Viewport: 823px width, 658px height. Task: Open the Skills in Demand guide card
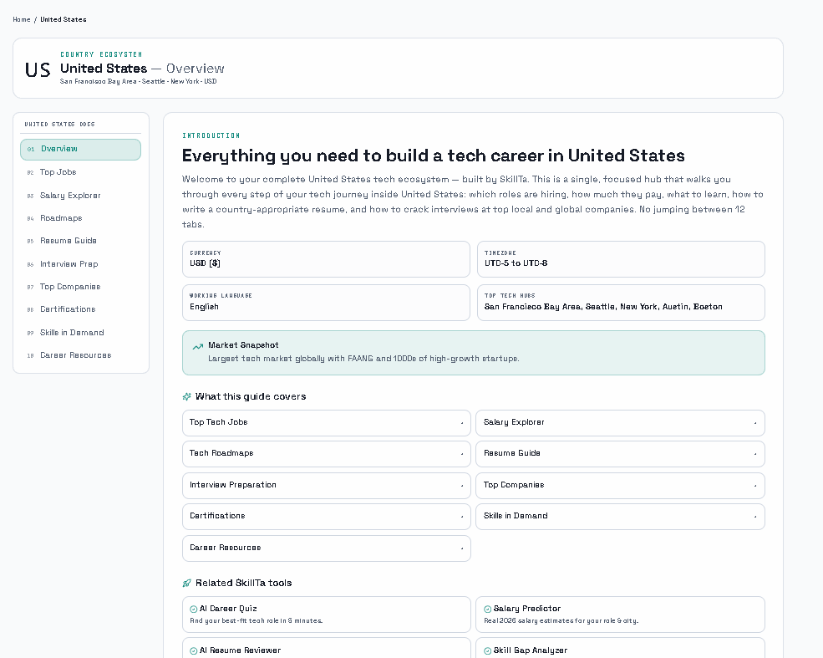(621, 517)
